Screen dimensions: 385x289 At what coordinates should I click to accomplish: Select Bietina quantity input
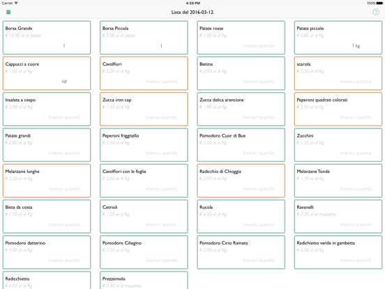pos(259,82)
